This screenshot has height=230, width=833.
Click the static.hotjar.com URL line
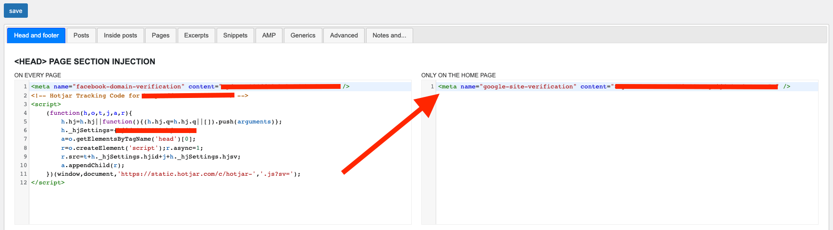[173, 174]
